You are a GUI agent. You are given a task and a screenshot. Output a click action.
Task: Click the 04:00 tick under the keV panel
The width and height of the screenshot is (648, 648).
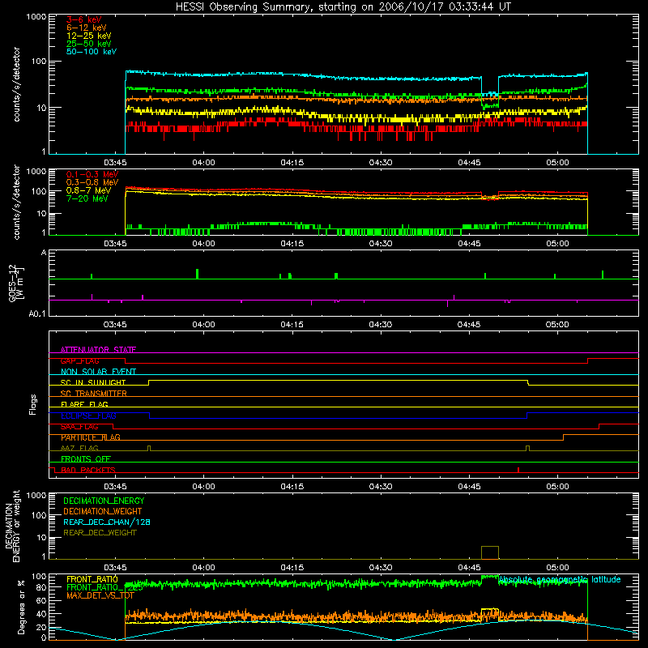204,163
